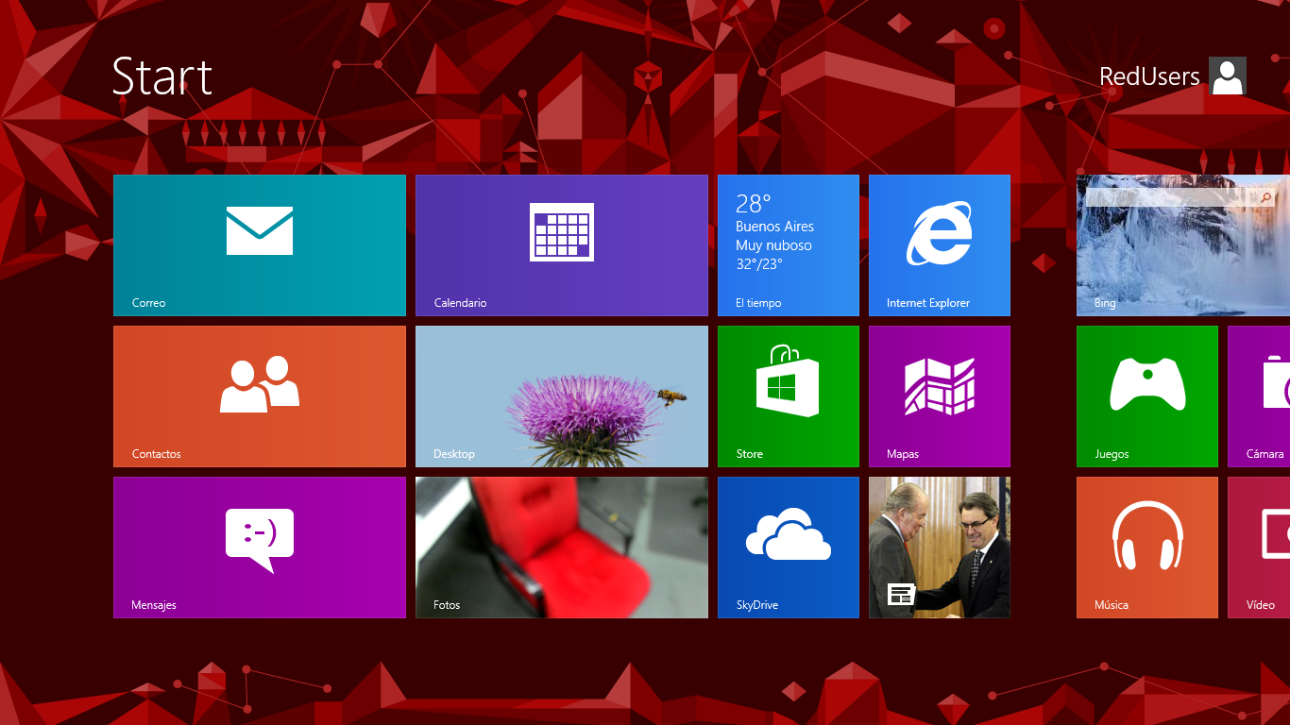Viewport: 1290px width, 725px height.
Task: Click the 'Mapas' tile label
Action: point(903,454)
